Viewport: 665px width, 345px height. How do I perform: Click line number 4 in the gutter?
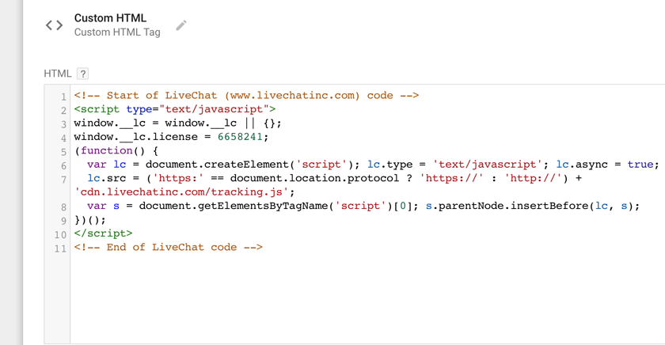(63, 138)
